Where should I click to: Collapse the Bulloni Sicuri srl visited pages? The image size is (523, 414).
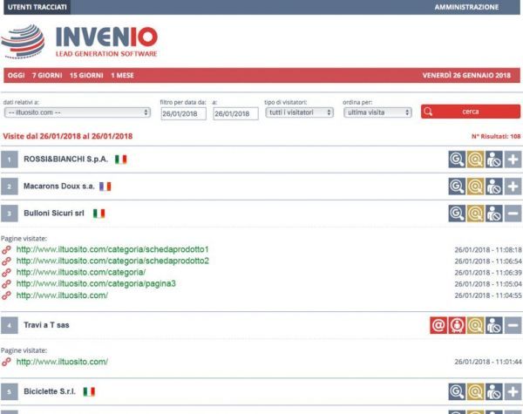[x=513, y=213]
